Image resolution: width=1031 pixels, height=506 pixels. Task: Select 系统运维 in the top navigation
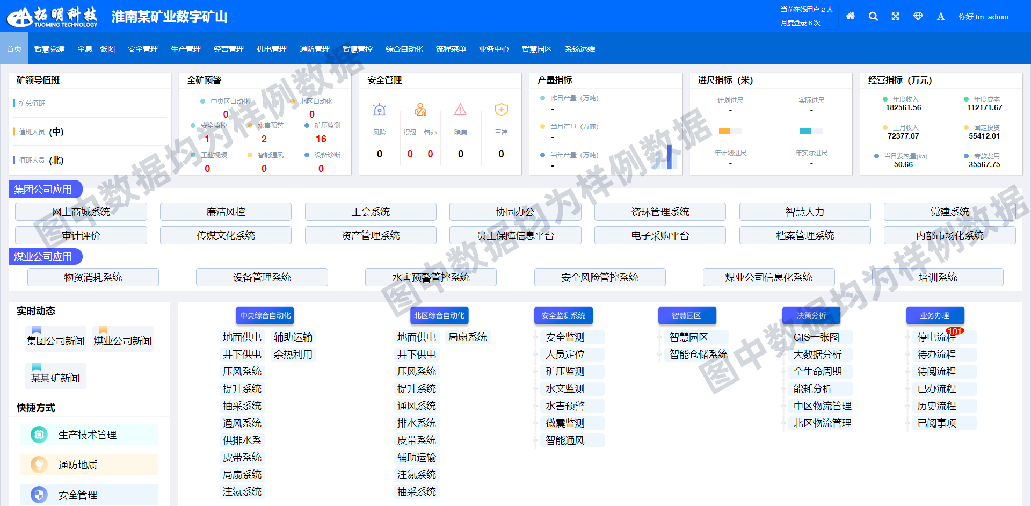pos(580,49)
